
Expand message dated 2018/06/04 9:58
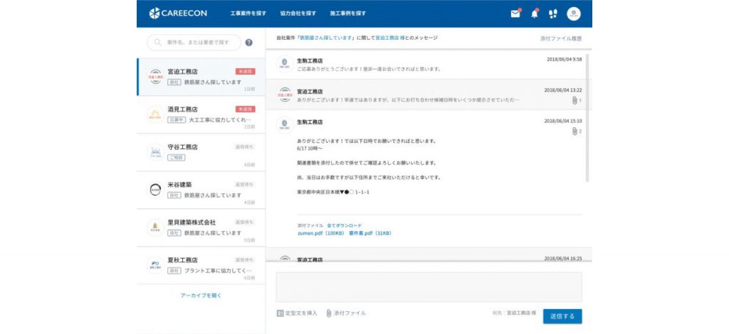point(429,64)
